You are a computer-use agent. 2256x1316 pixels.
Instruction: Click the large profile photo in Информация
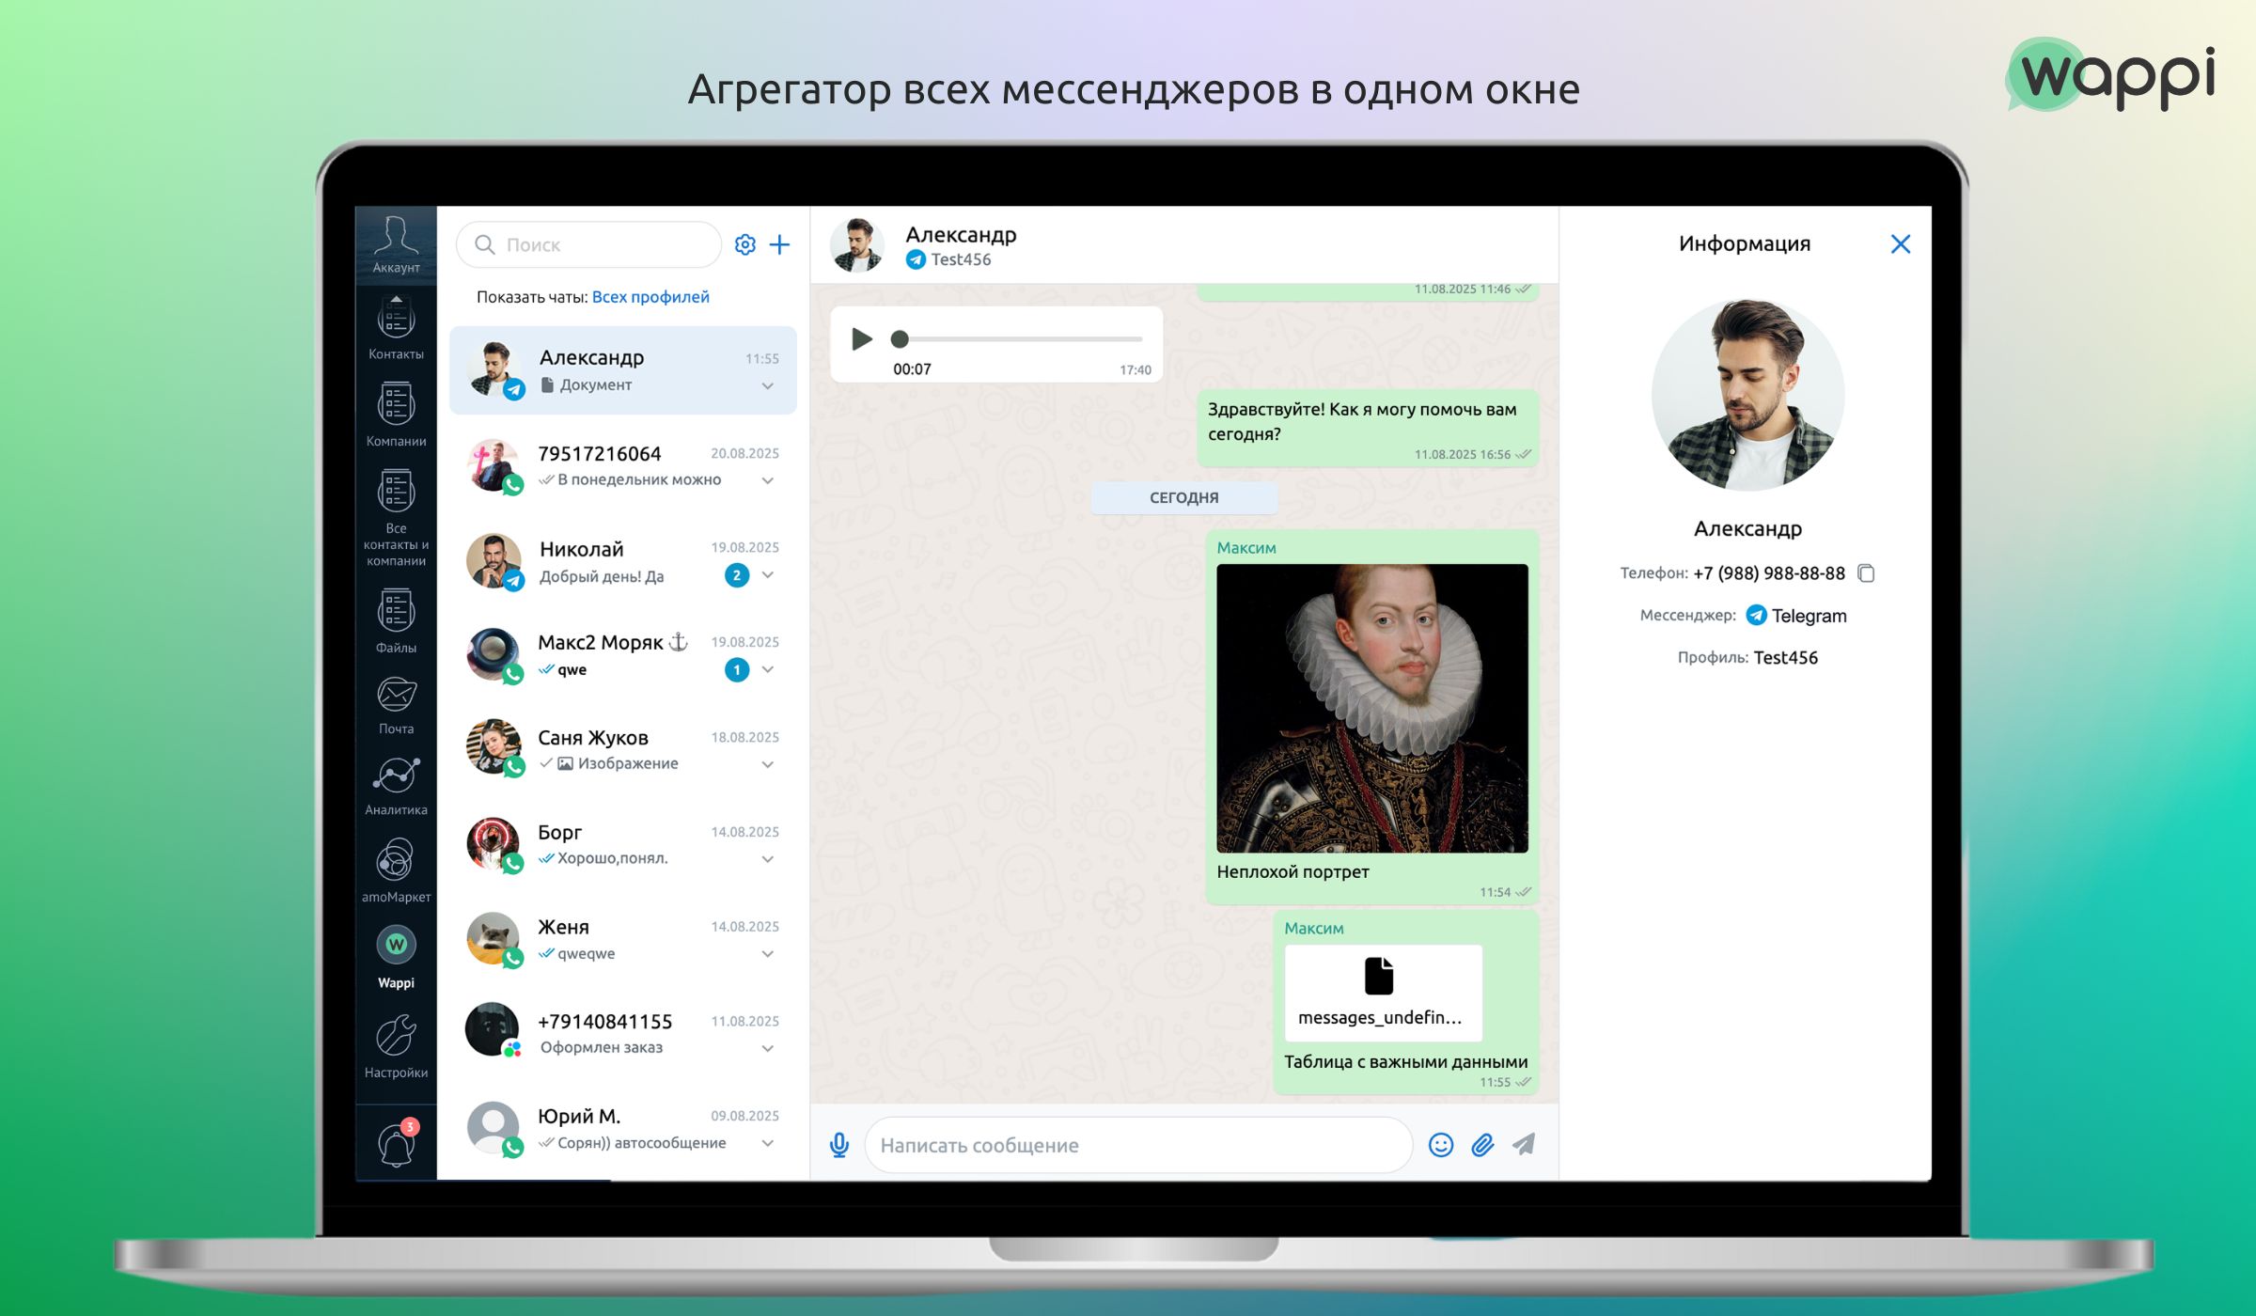pyautogui.click(x=1747, y=395)
